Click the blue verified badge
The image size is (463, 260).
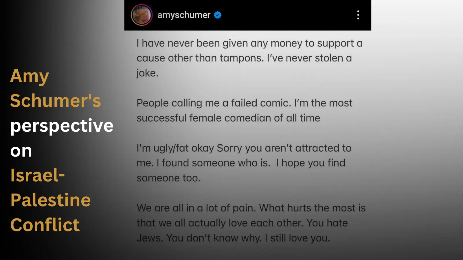point(218,15)
